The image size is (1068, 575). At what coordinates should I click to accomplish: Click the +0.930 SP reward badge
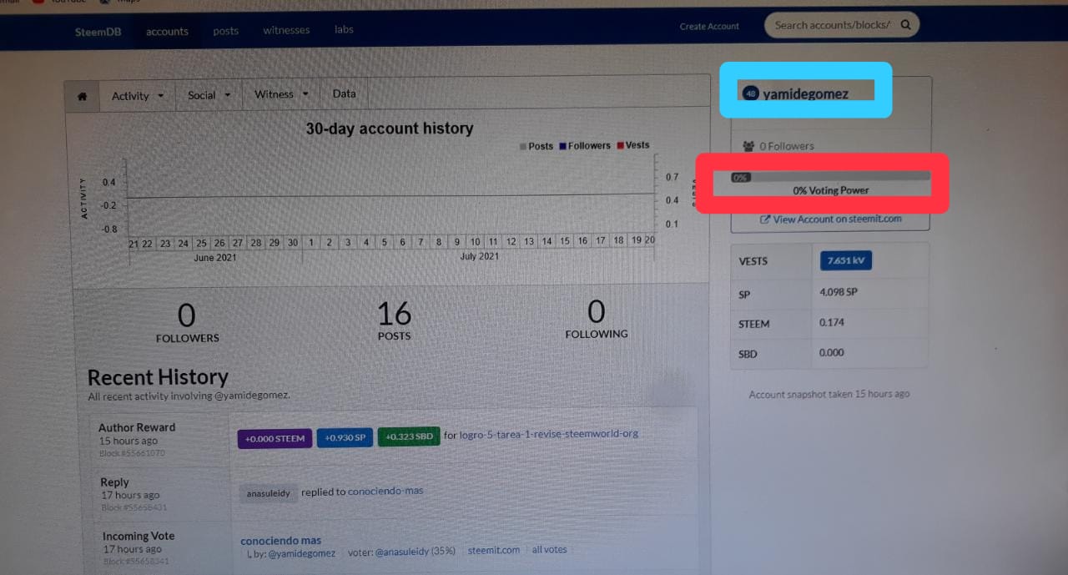(345, 438)
